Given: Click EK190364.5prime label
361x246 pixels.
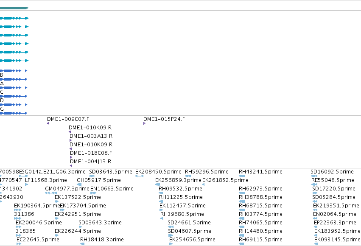Looking at the screenshot, I should click(37, 206).
